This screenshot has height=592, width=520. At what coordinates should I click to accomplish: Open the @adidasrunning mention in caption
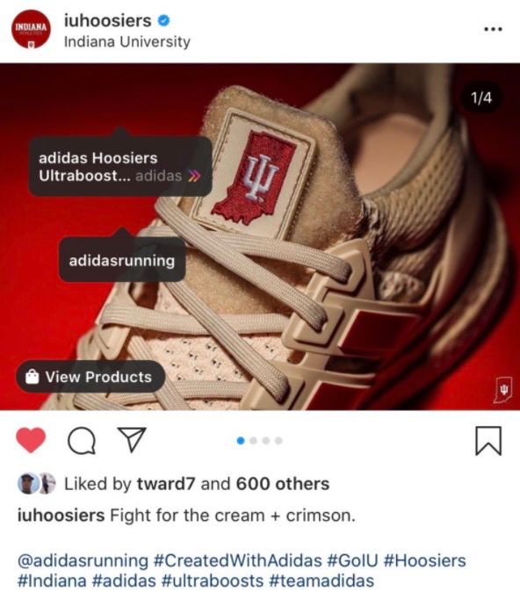point(83,560)
